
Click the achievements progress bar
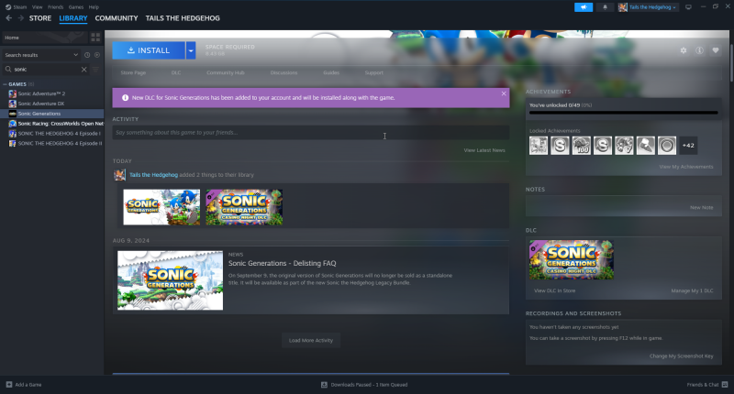(x=623, y=113)
